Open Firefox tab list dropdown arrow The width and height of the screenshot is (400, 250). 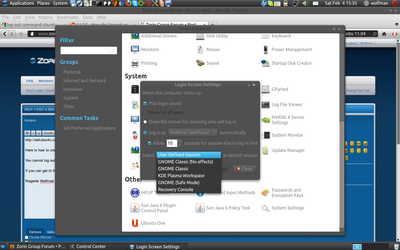point(396,24)
